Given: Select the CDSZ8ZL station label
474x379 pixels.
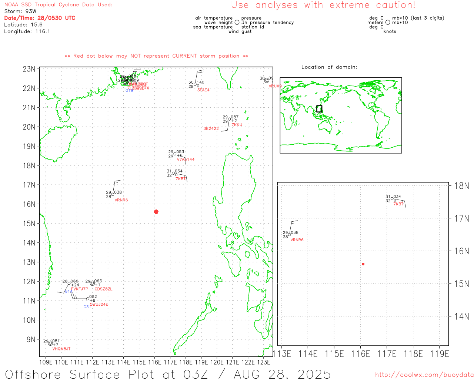Looking at the screenshot, I should (x=103, y=289).
